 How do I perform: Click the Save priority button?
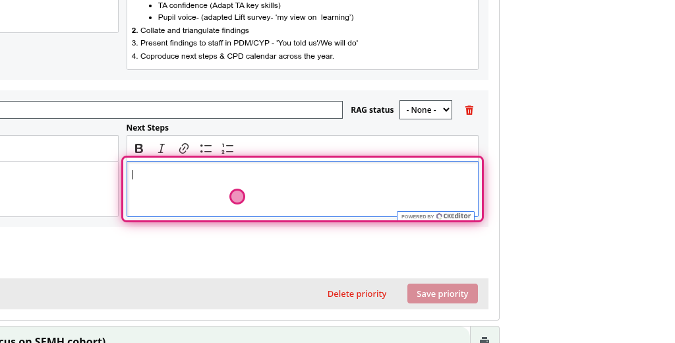click(x=442, y=294)
